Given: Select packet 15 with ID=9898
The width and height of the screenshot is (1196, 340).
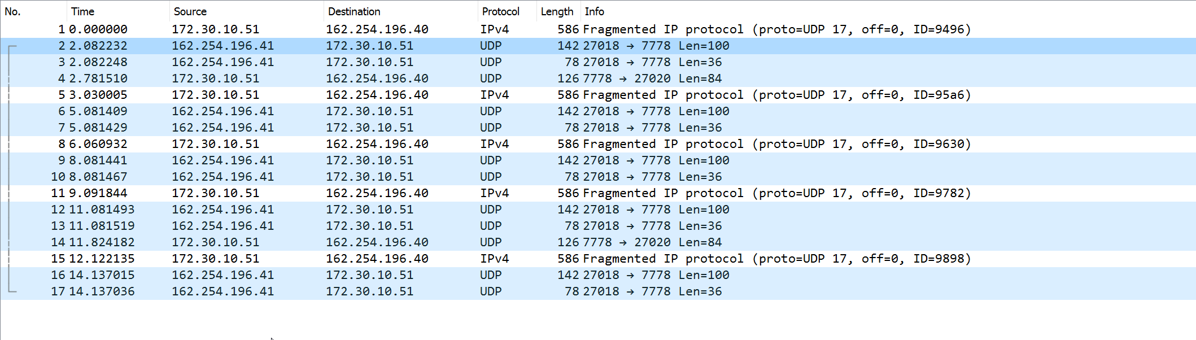Looking at the screenshot, I should point(598,259).
